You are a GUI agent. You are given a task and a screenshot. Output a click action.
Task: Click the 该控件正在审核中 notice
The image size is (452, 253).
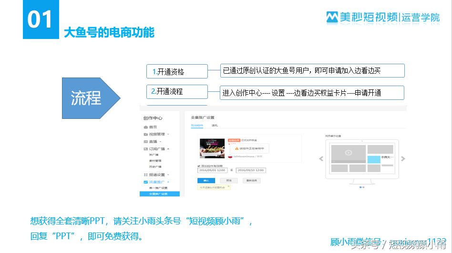tap(249, 149)
